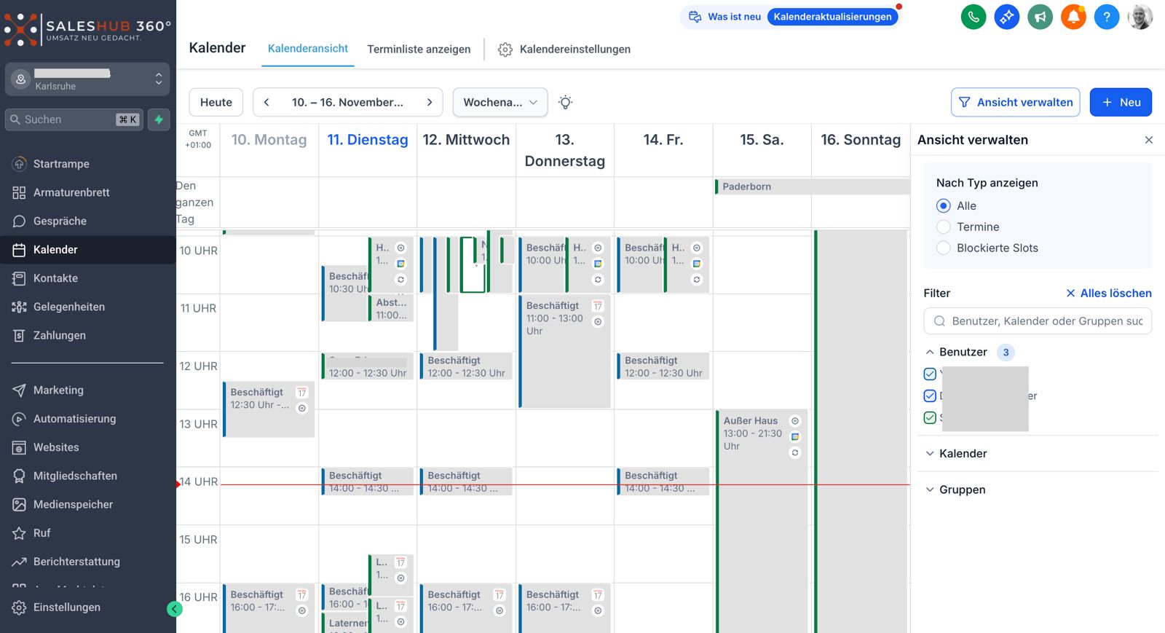Viewport: 1165px width, 633px height.
Task: Click the megaphone announcements icon
Action: 1040,17
